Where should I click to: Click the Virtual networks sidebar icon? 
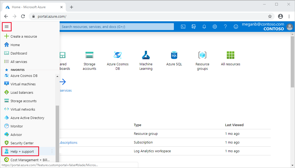[7, 109]
